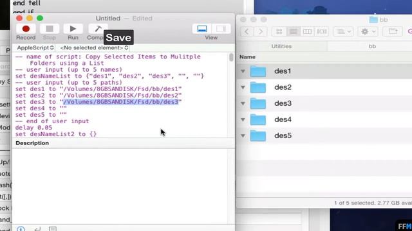Screen dimensions: 412x231
Task: Switch Finder to cover flow view
Action: 321,31
